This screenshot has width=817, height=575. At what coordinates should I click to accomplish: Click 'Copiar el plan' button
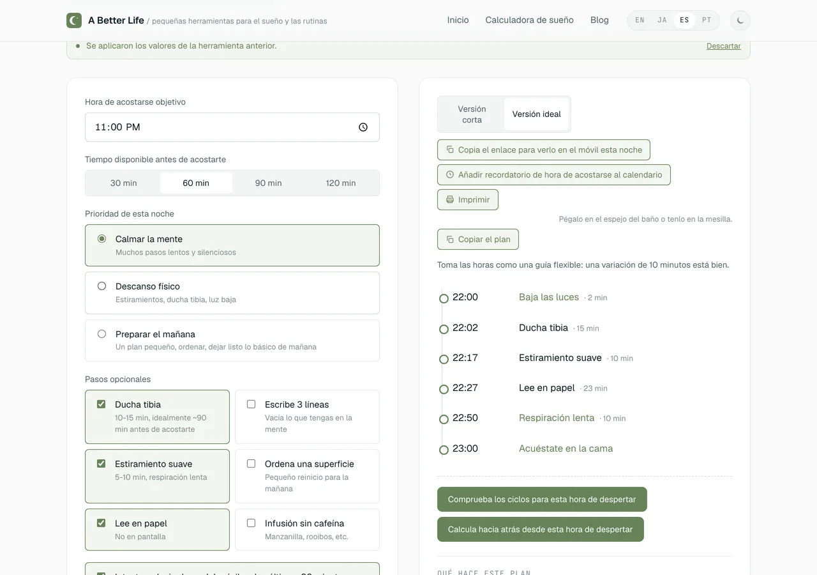click(x=478, y=240)
